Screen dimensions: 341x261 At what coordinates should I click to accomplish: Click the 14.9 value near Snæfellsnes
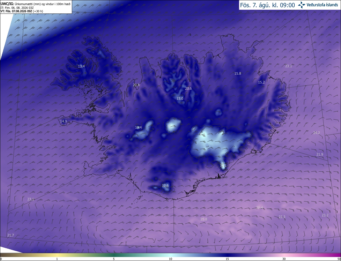(x=63, y=121)
